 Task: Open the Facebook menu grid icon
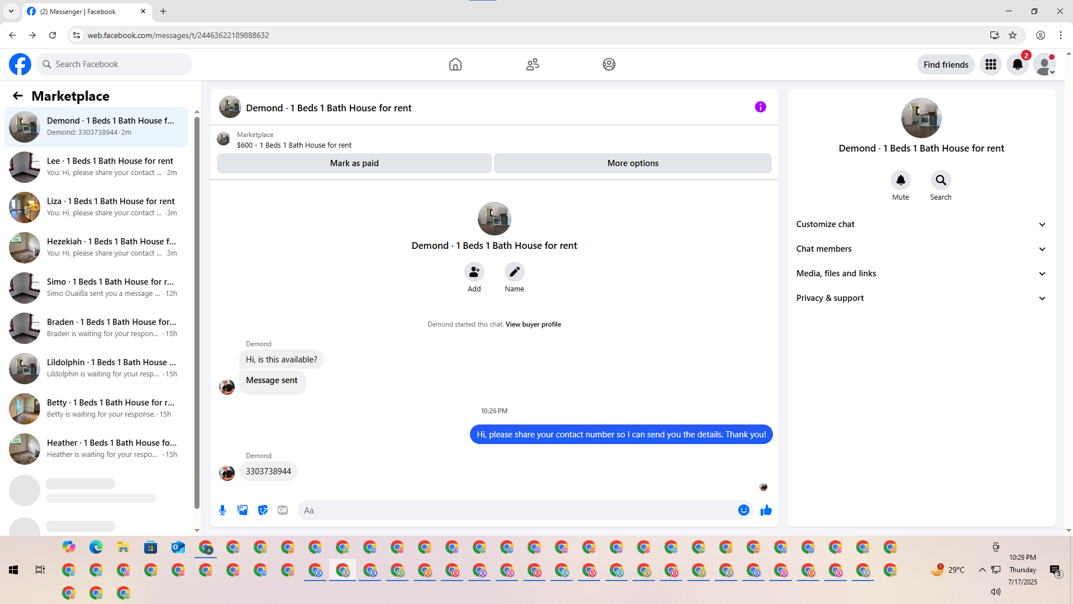991,64
